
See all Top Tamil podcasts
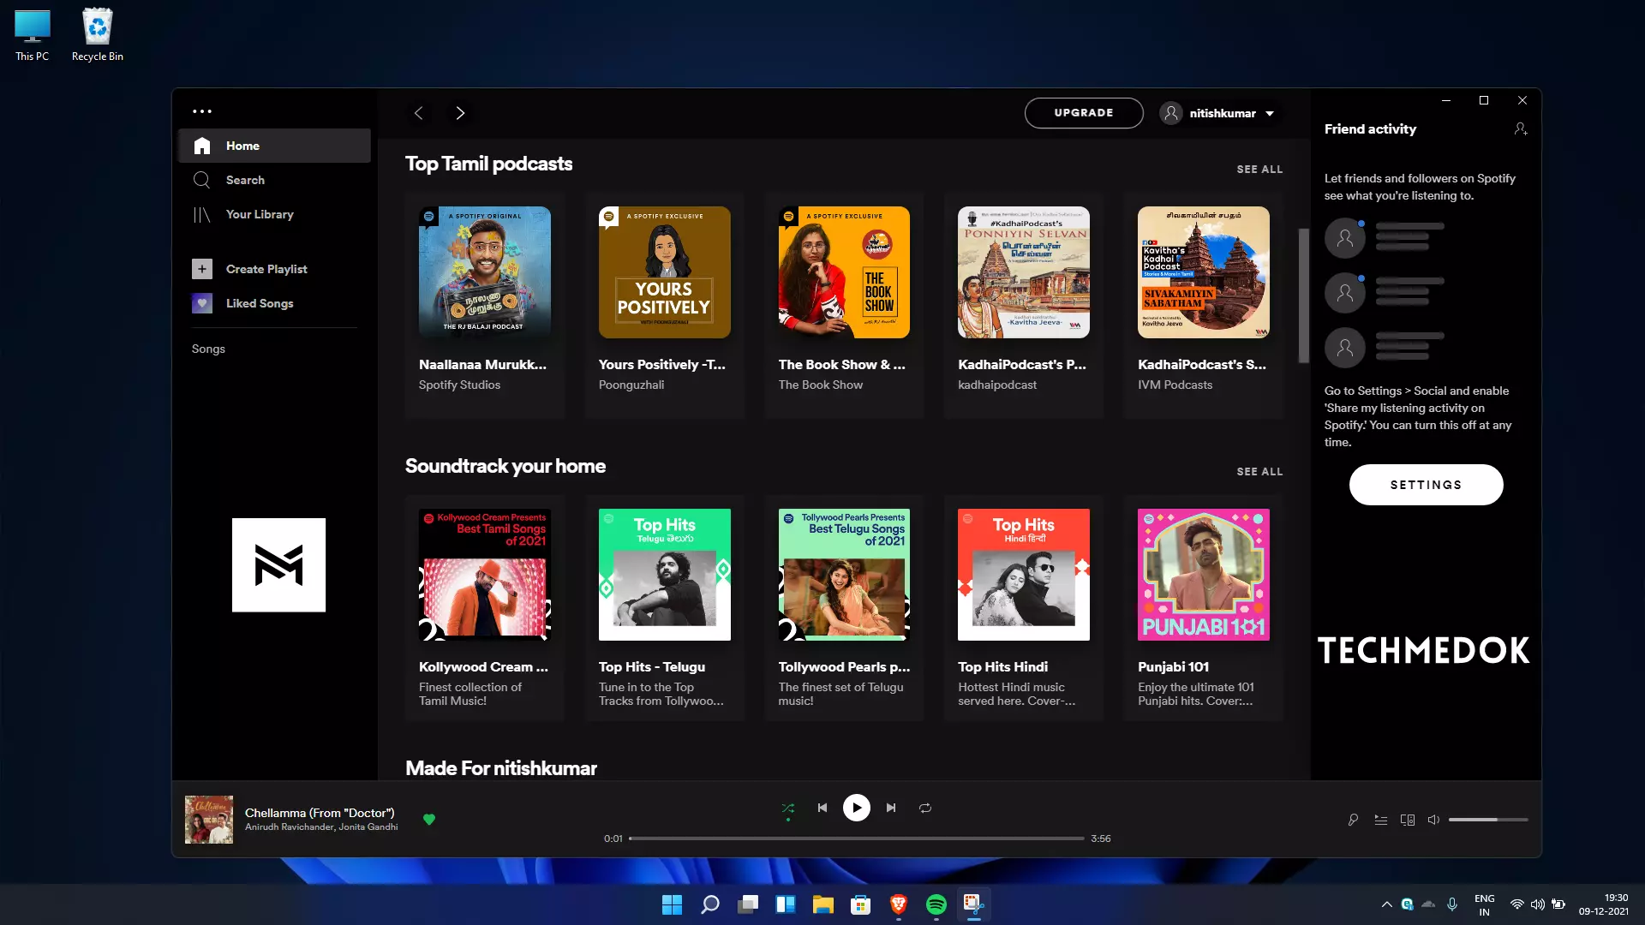[1259, 170]
